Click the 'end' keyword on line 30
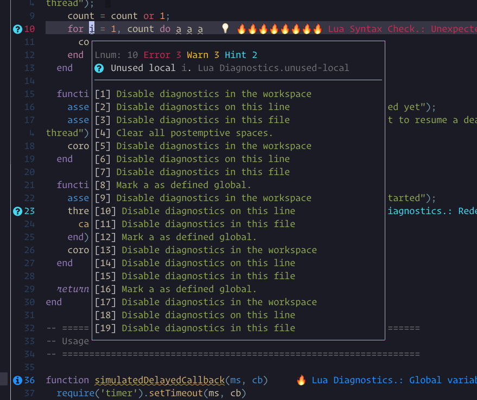 tap(54, 302)
